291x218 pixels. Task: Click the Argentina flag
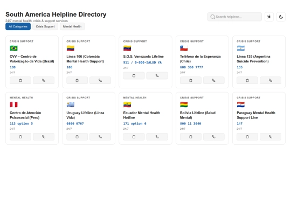[241, 48]
